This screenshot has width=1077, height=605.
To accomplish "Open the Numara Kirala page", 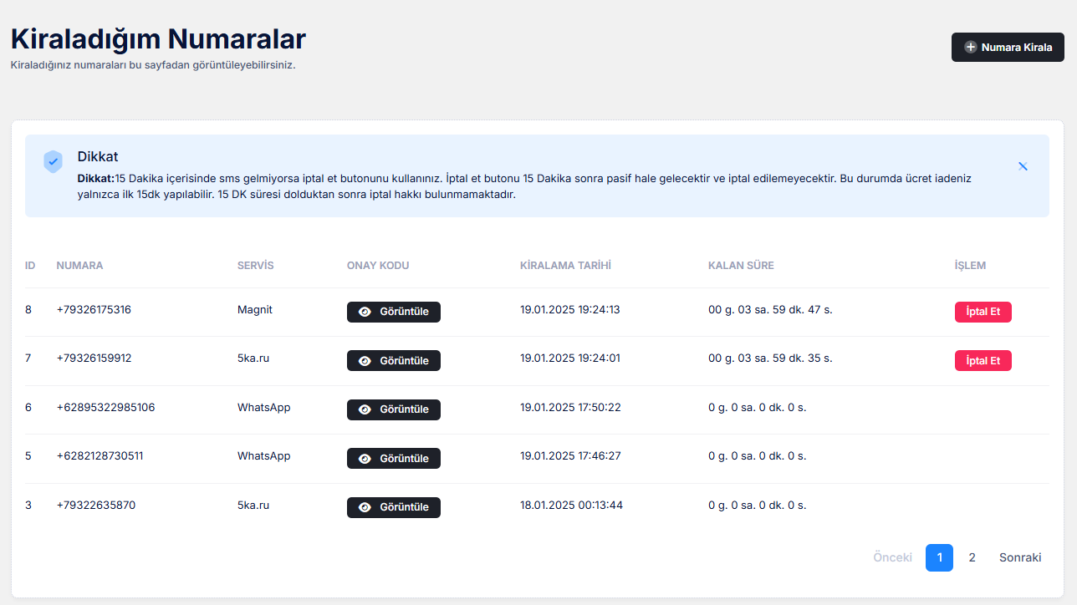I will coord(1007,47).
